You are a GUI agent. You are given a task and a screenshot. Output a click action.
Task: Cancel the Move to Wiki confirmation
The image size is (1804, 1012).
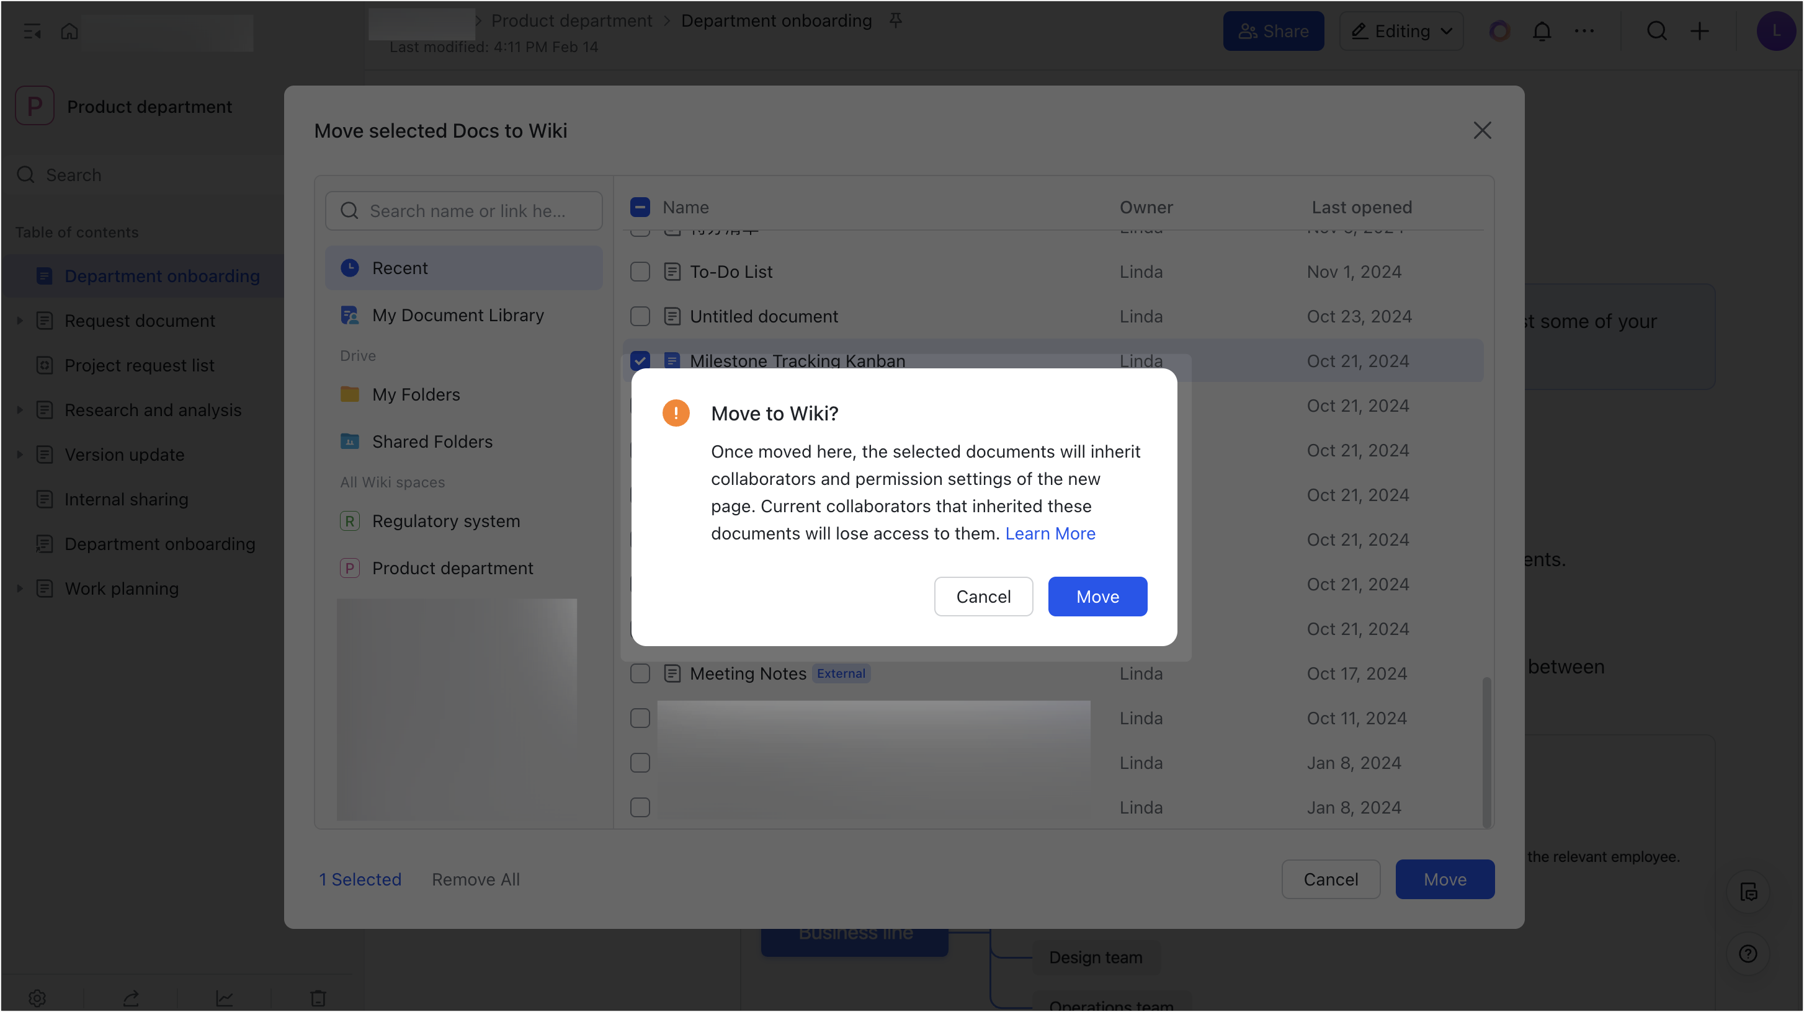(x=983, y=597)
